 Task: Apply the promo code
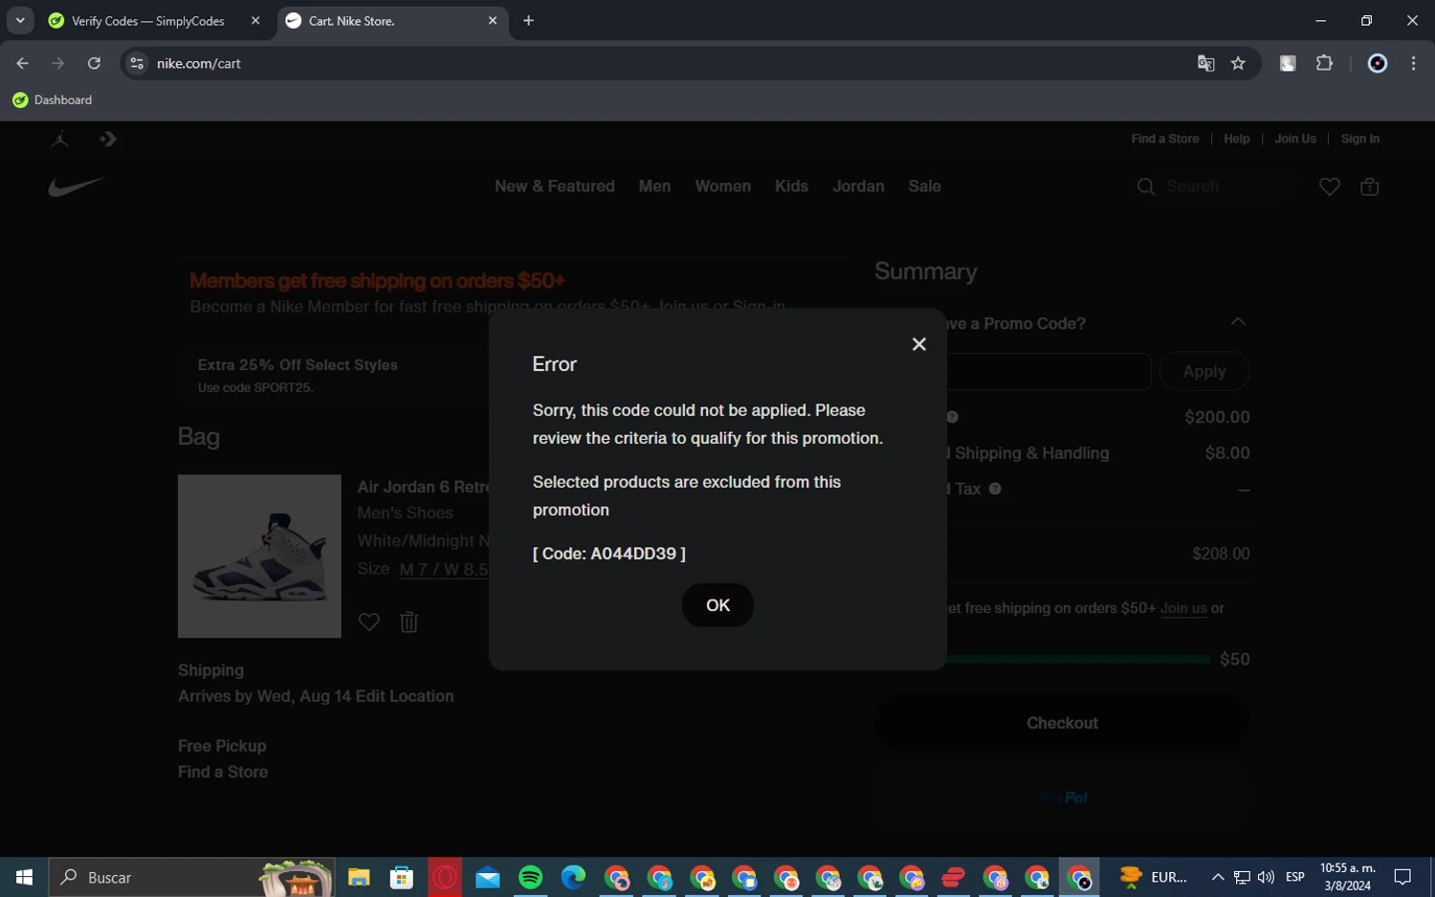[1204, 372]
